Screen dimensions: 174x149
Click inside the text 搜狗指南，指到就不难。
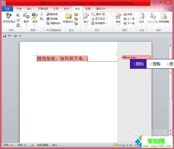62,58
